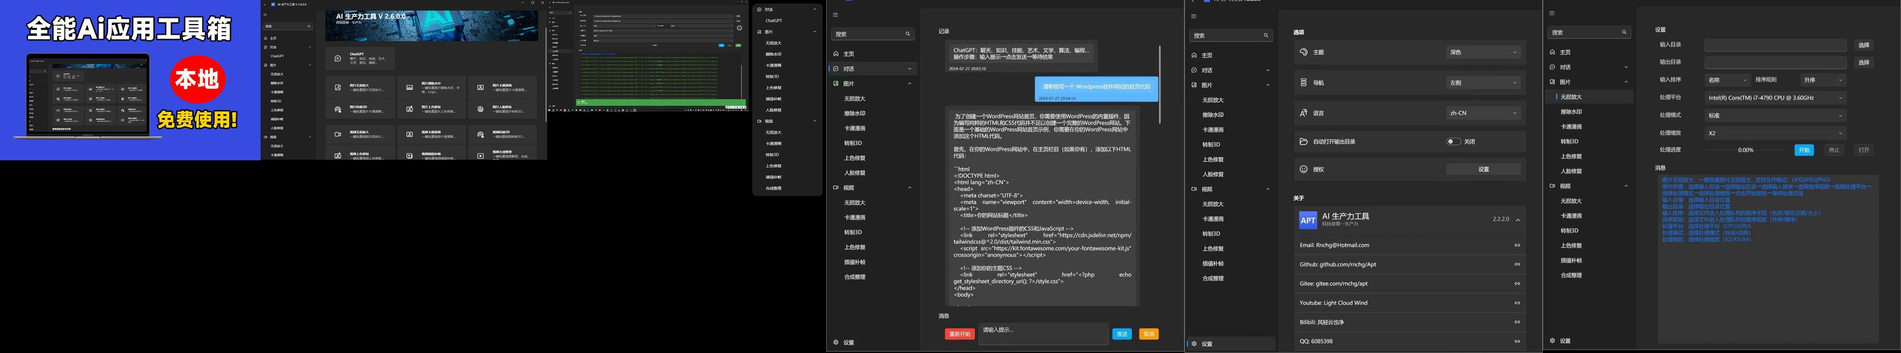1901x353 pixels.
Task: Click the search magnifier icon in the image upscale window
Action: pos(1623,32)
